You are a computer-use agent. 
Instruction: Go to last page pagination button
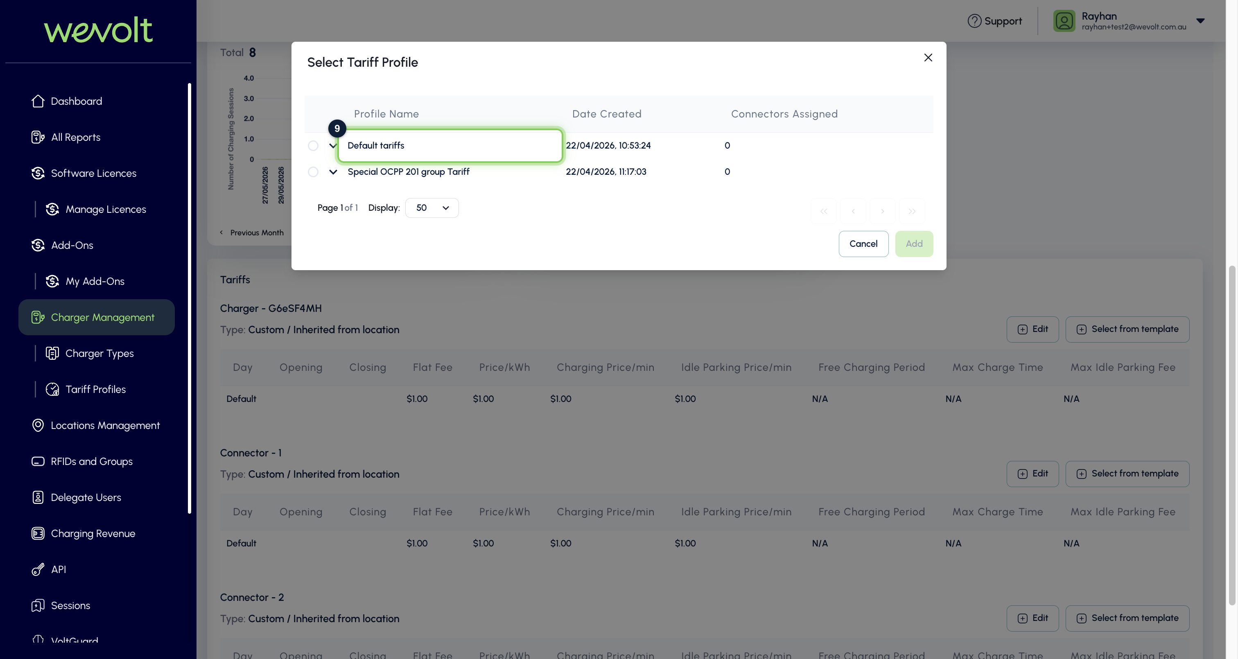[912, 211]
